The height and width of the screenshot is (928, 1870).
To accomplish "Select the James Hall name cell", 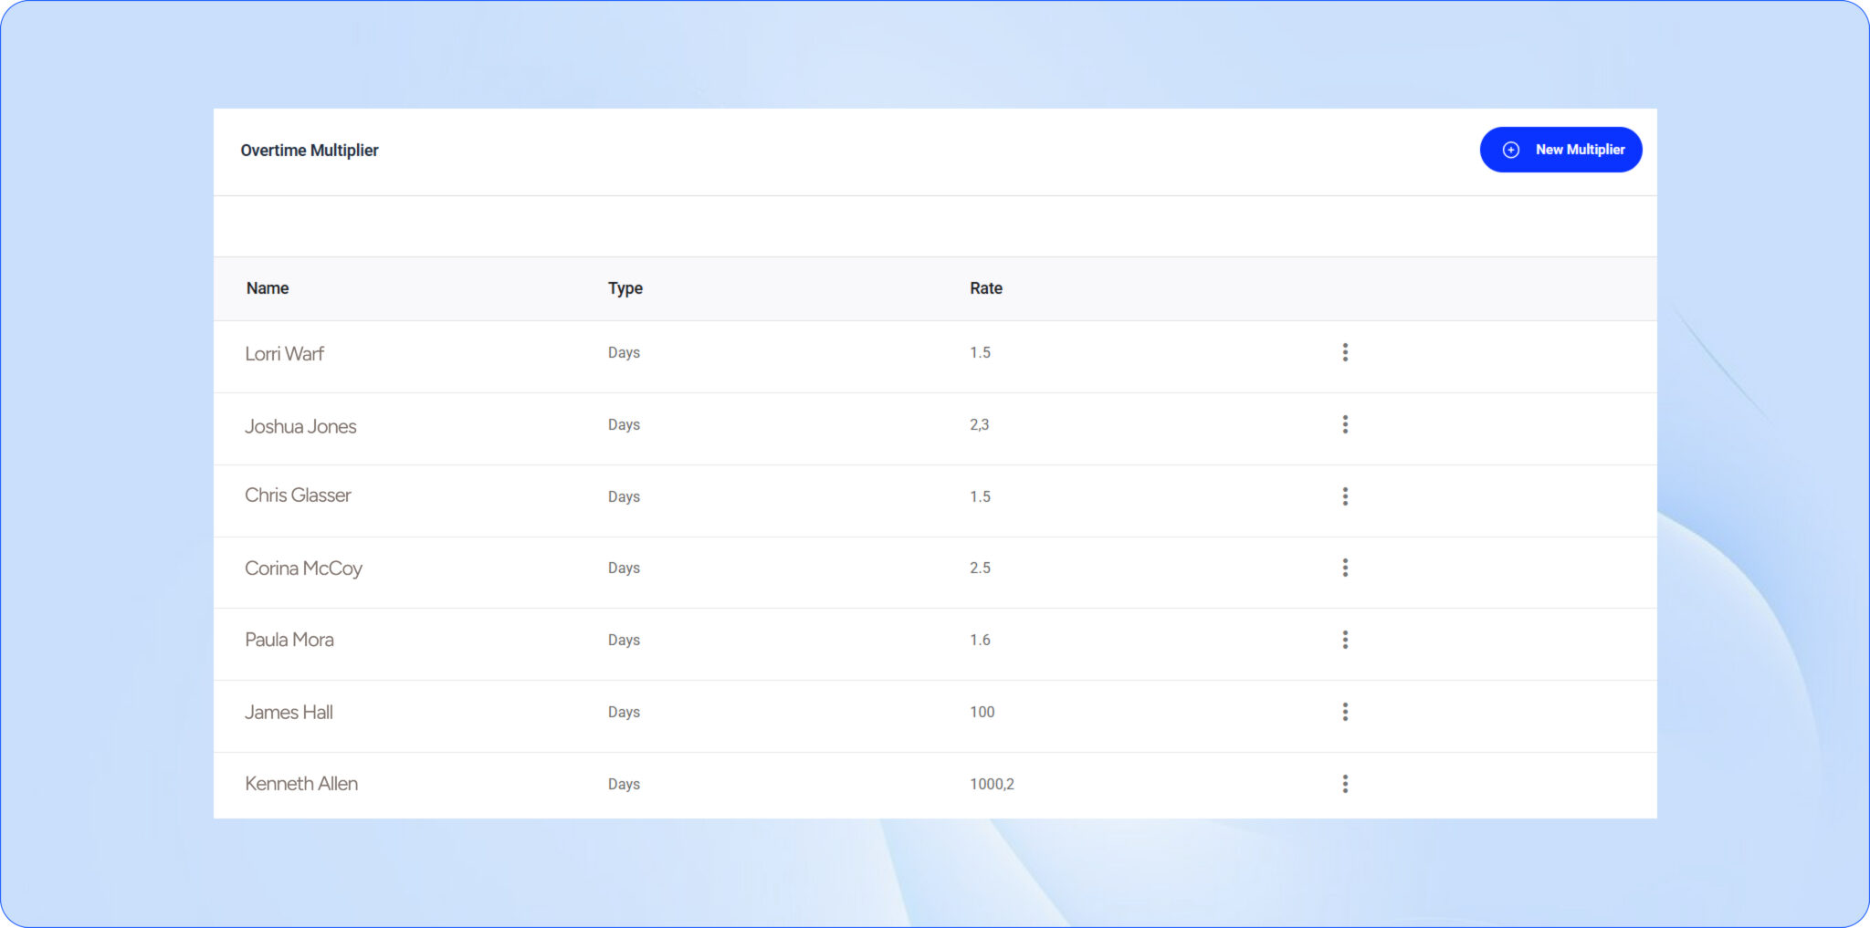I will tap(289, 712).
